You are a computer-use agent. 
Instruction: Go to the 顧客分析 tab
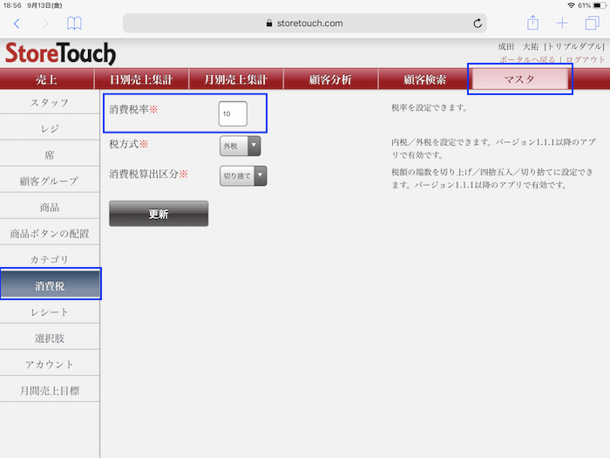[330, 80]
